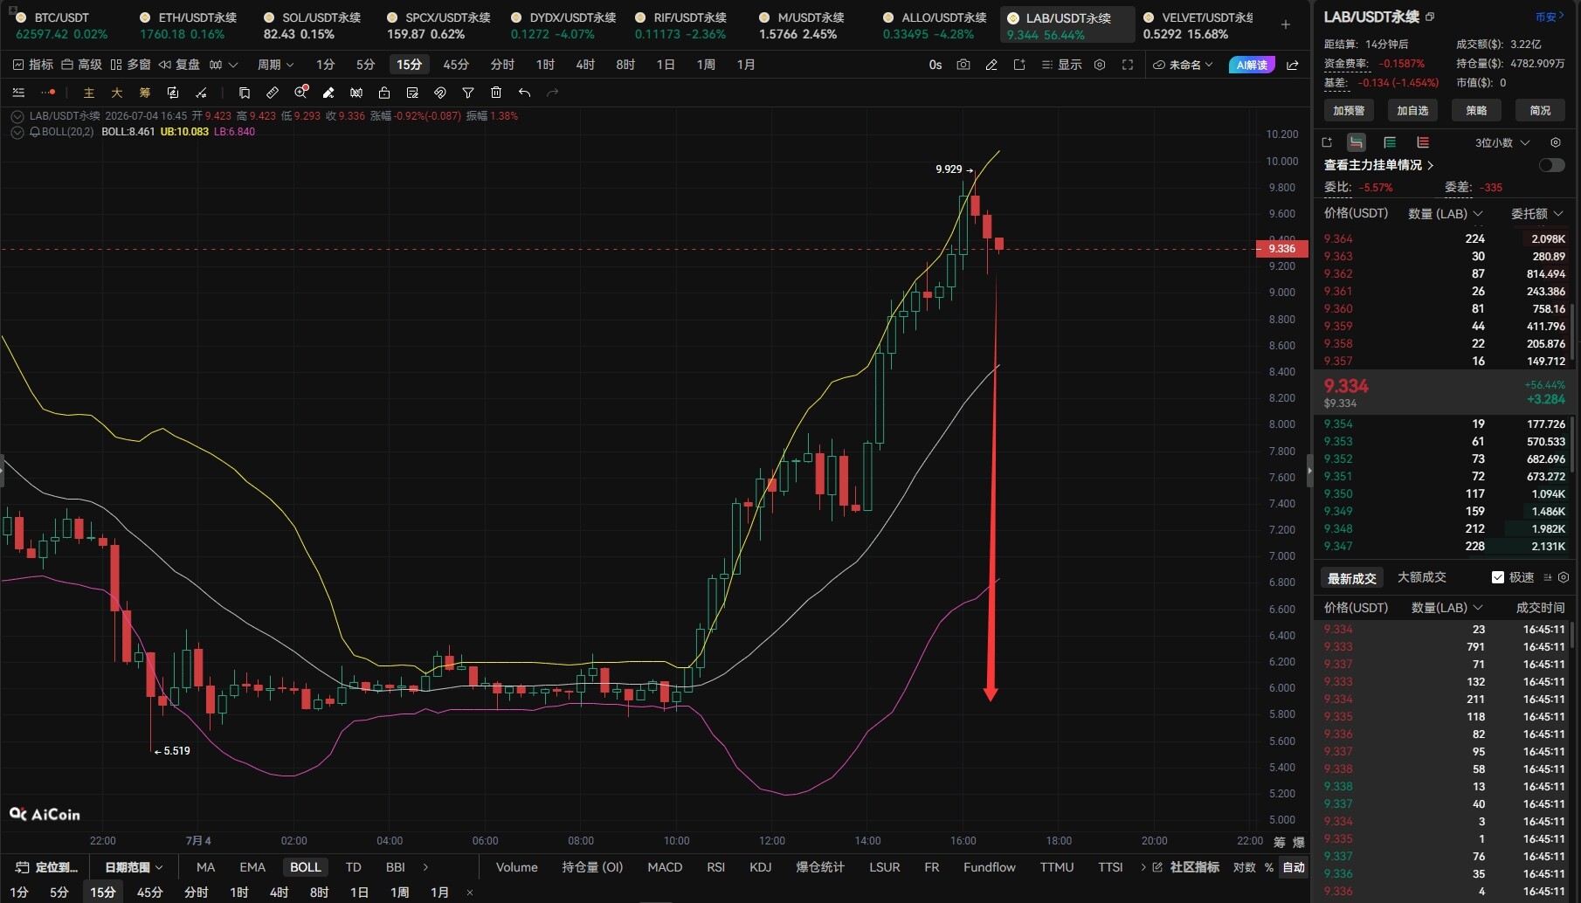Select the eraser tool in drawing toolbar
1581x903 pixels.
point(328,93)
